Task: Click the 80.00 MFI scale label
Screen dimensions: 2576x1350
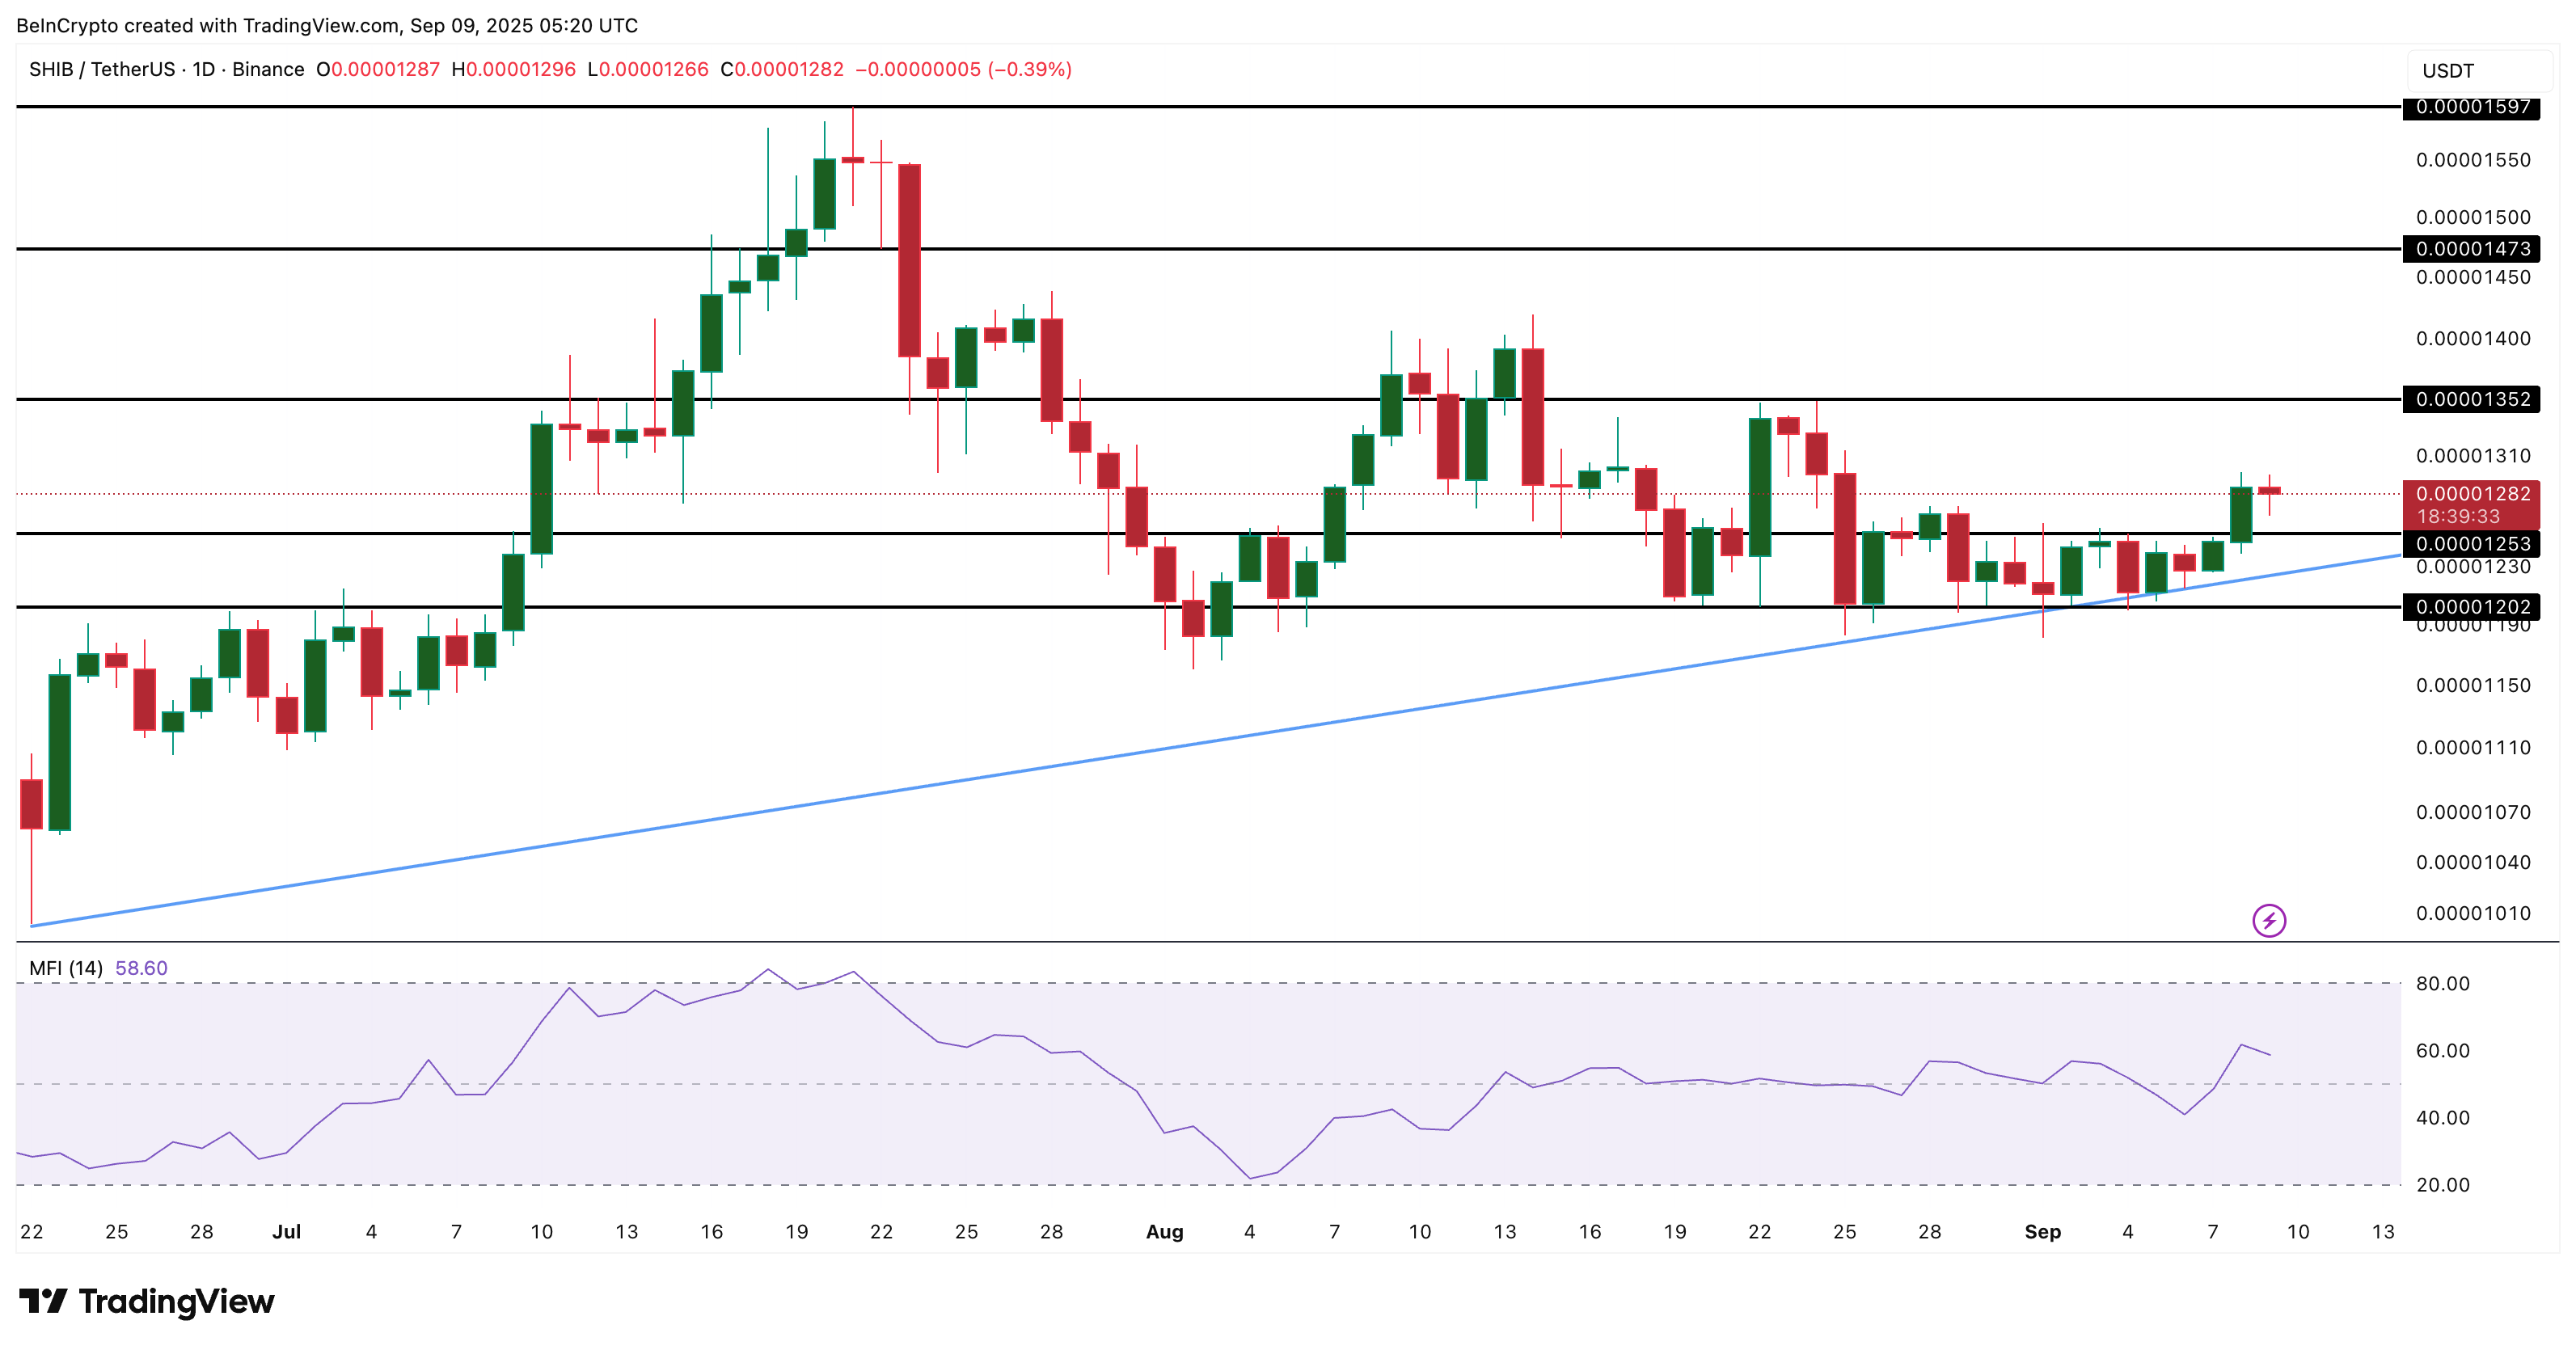Action: click(2442, 984)
